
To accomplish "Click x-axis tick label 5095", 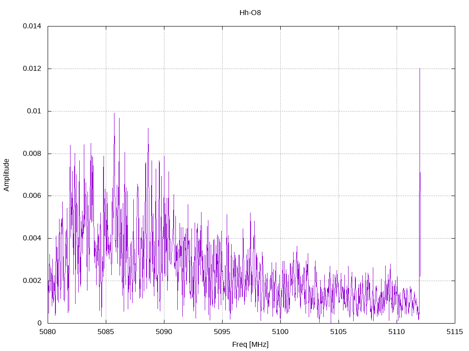I will [x=222, y=332].
